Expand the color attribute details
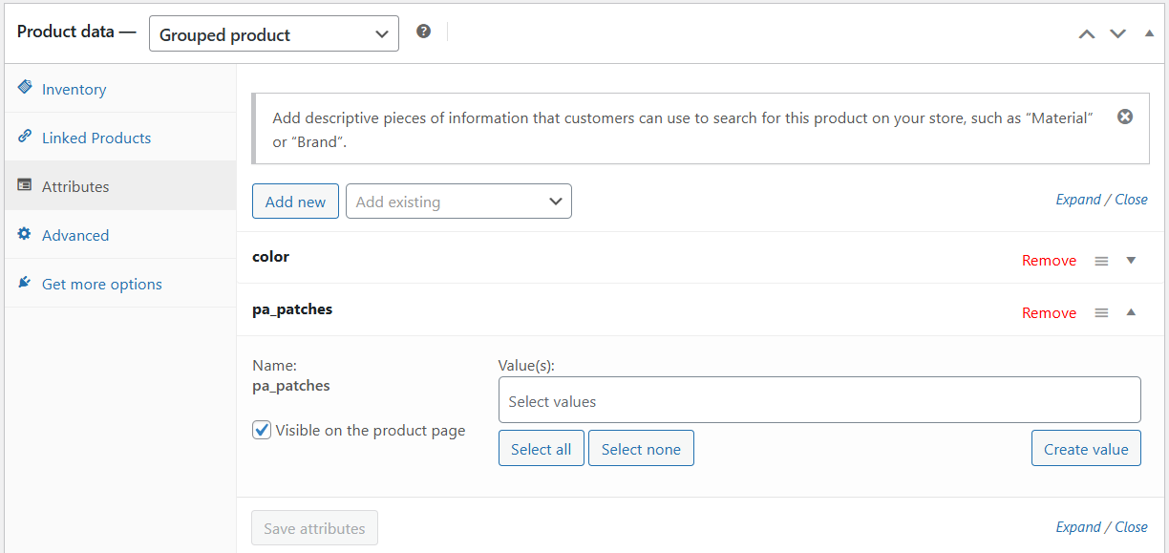Screen dimensions: 1169x553 1131,259
